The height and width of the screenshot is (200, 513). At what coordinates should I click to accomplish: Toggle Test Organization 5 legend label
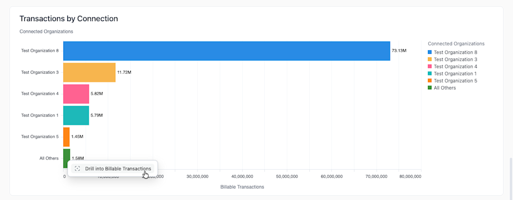(456, 81)
